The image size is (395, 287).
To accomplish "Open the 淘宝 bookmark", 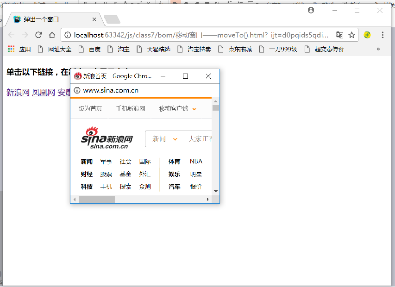I will (x=119, y=49).
